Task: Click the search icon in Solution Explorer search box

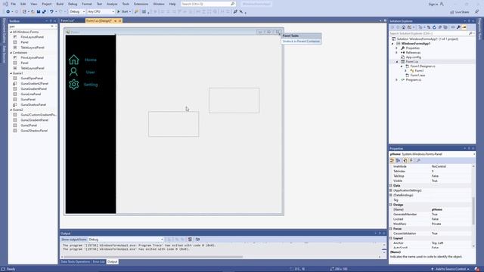Action: point(470,33)
